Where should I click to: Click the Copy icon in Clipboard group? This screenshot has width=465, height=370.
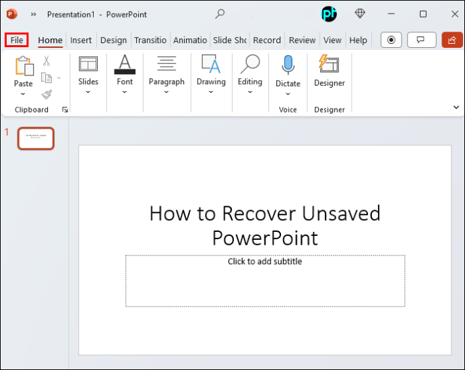coord(46,78)
